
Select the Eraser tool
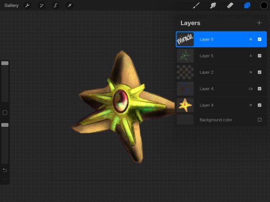tap(230, 5)
